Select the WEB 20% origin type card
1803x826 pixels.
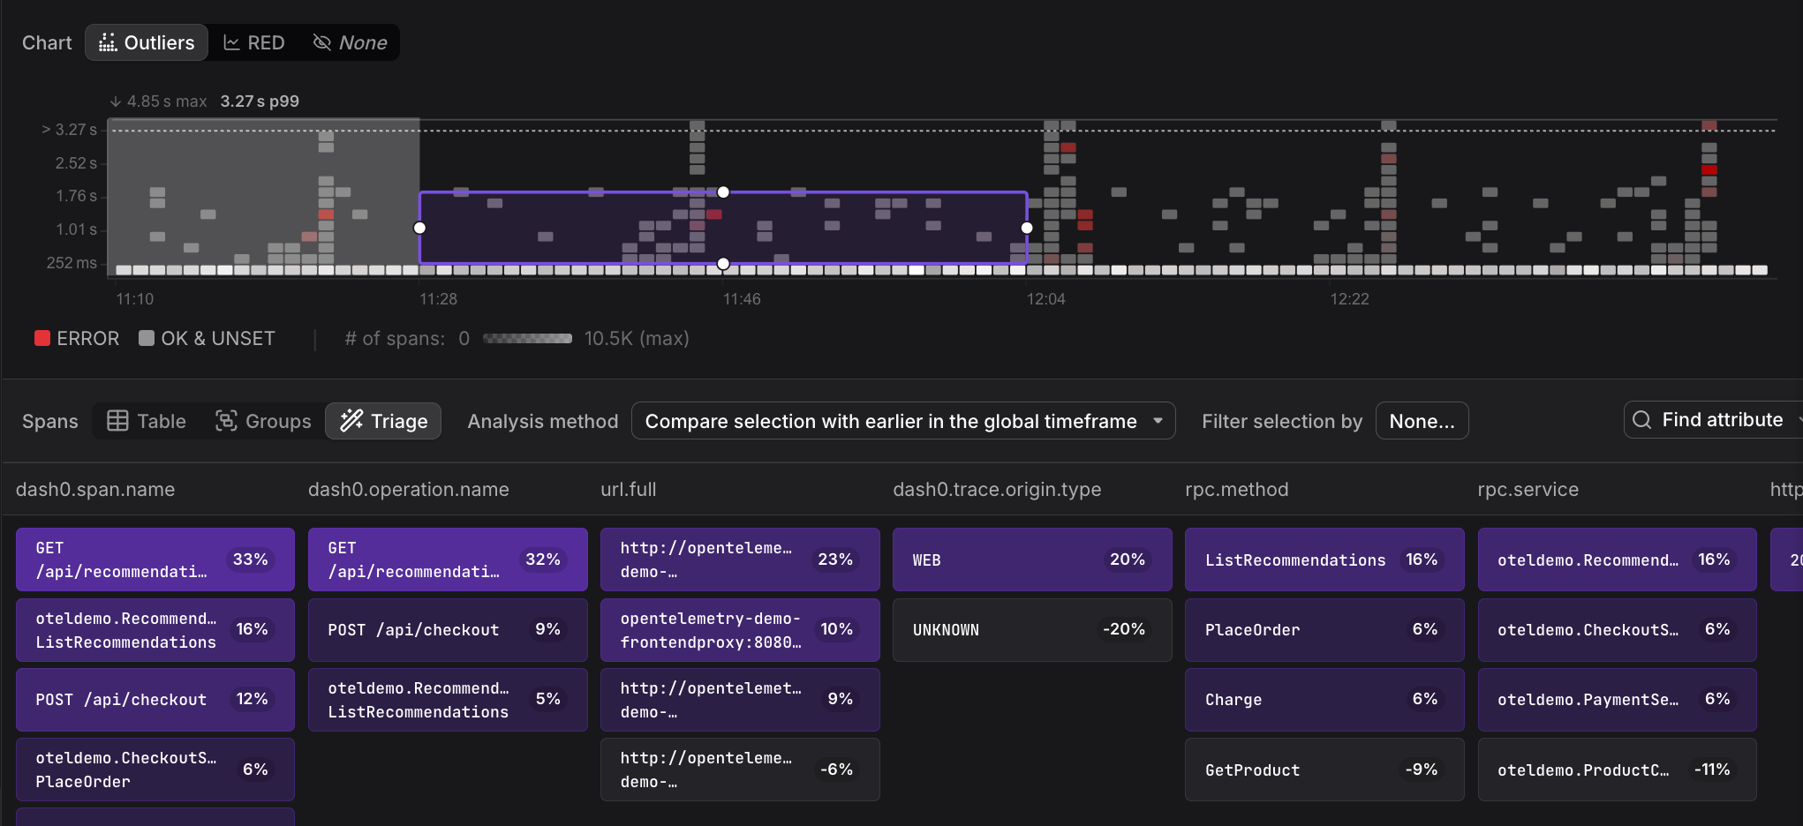1031,559
